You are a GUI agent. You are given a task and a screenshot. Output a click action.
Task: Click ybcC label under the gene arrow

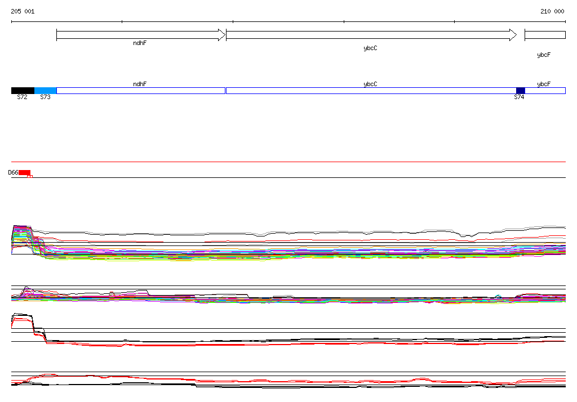pyautogui.click(x=370, y=48)
